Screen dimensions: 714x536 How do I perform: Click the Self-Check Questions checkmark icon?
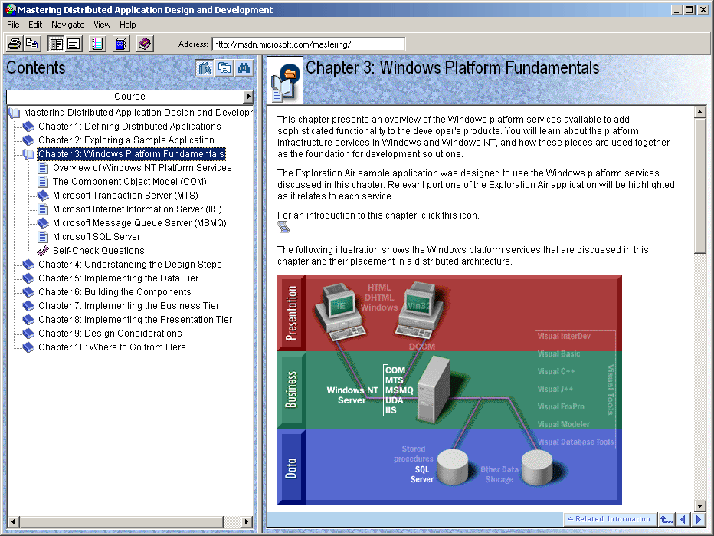coord(43,250)
